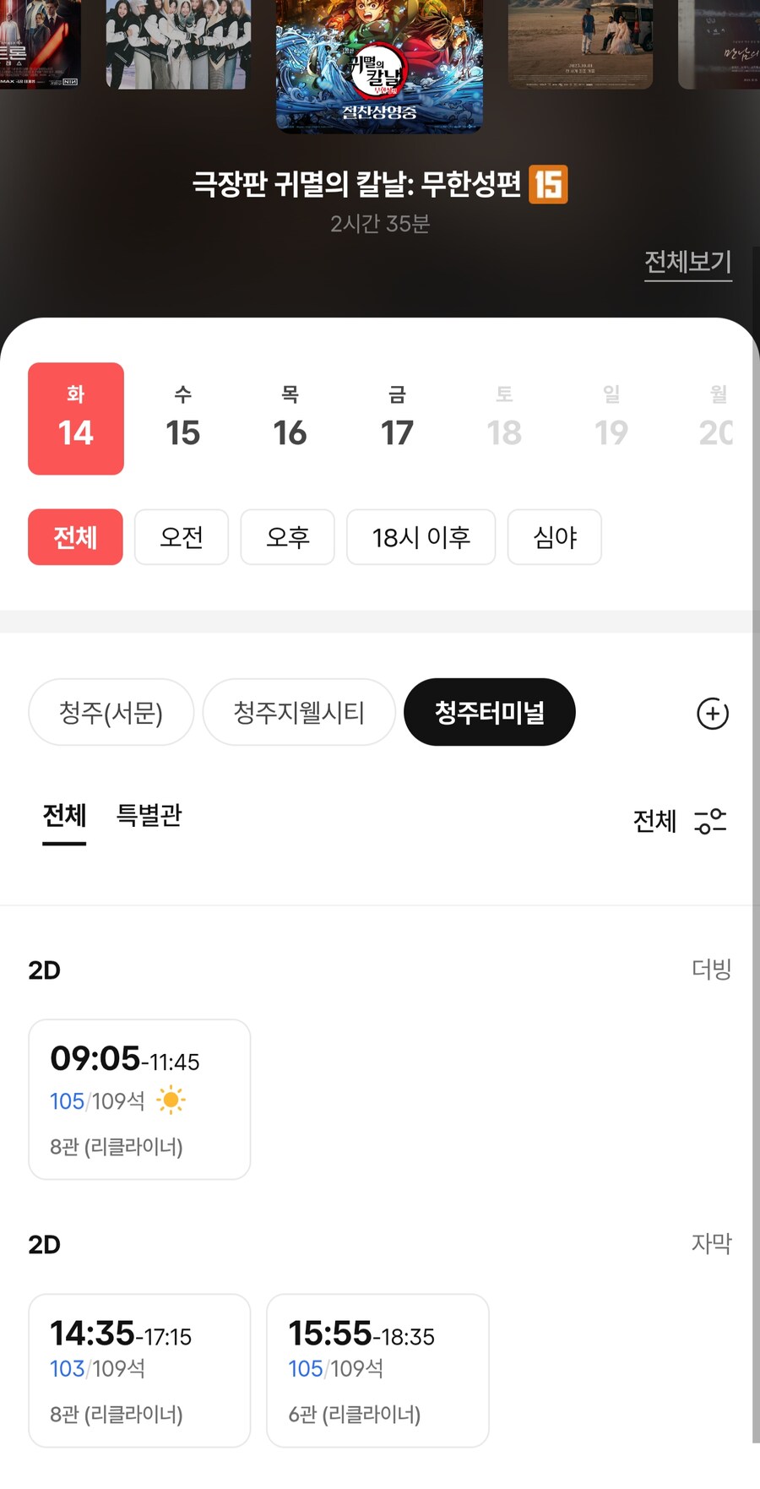Choose the 청주(서문) theater

point(111,713)
